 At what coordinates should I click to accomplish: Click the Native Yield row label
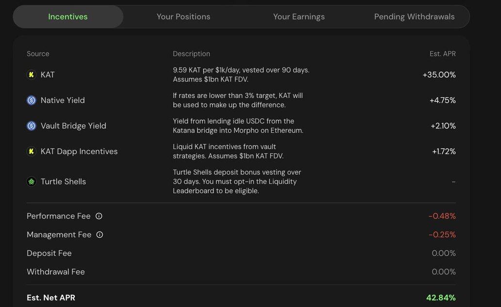point(63,100)
